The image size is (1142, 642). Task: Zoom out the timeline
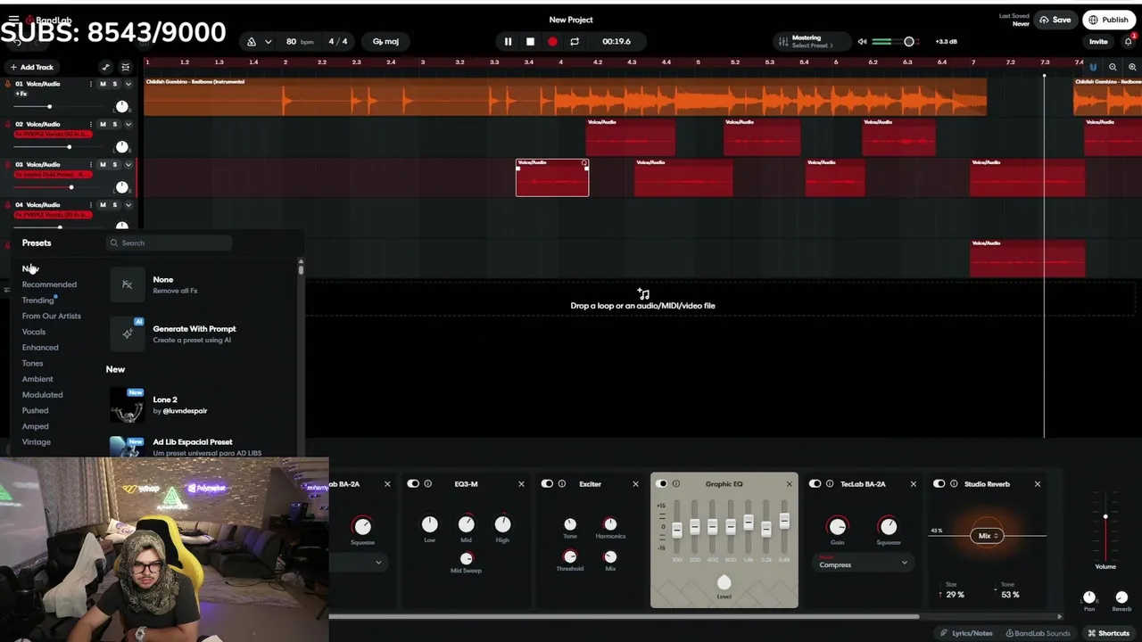pos(1113,67)
